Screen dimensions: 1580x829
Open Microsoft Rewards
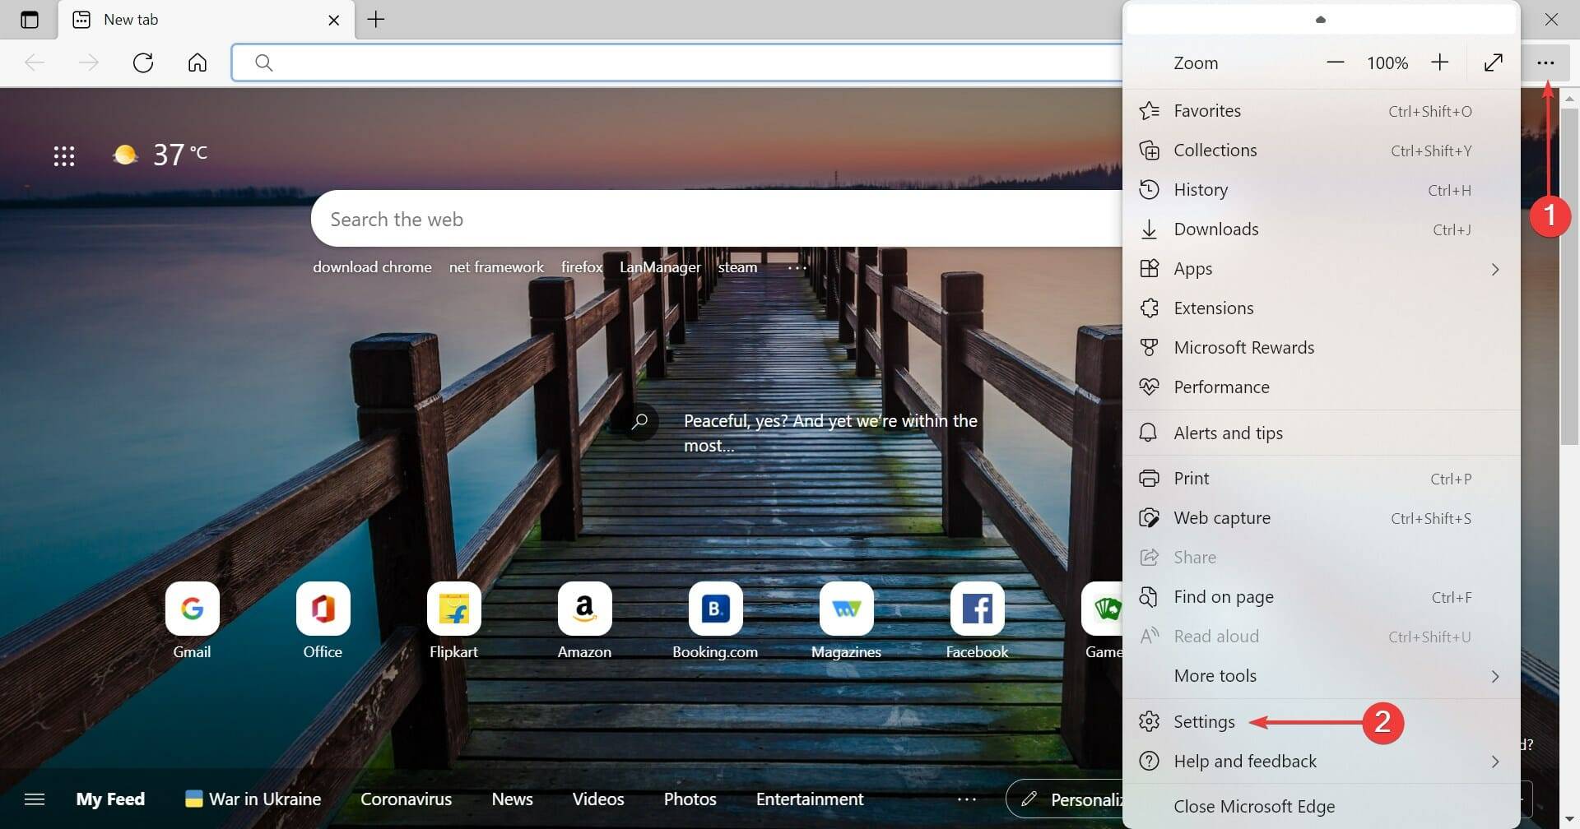coord(1243,347)
